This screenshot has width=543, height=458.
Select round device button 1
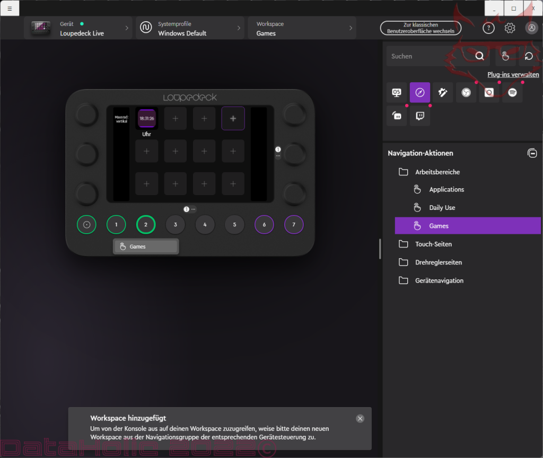coord(116,225)
